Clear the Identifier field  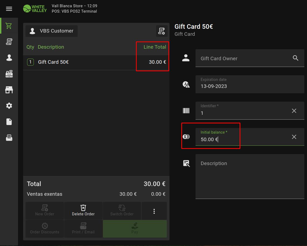click(294, 111)
